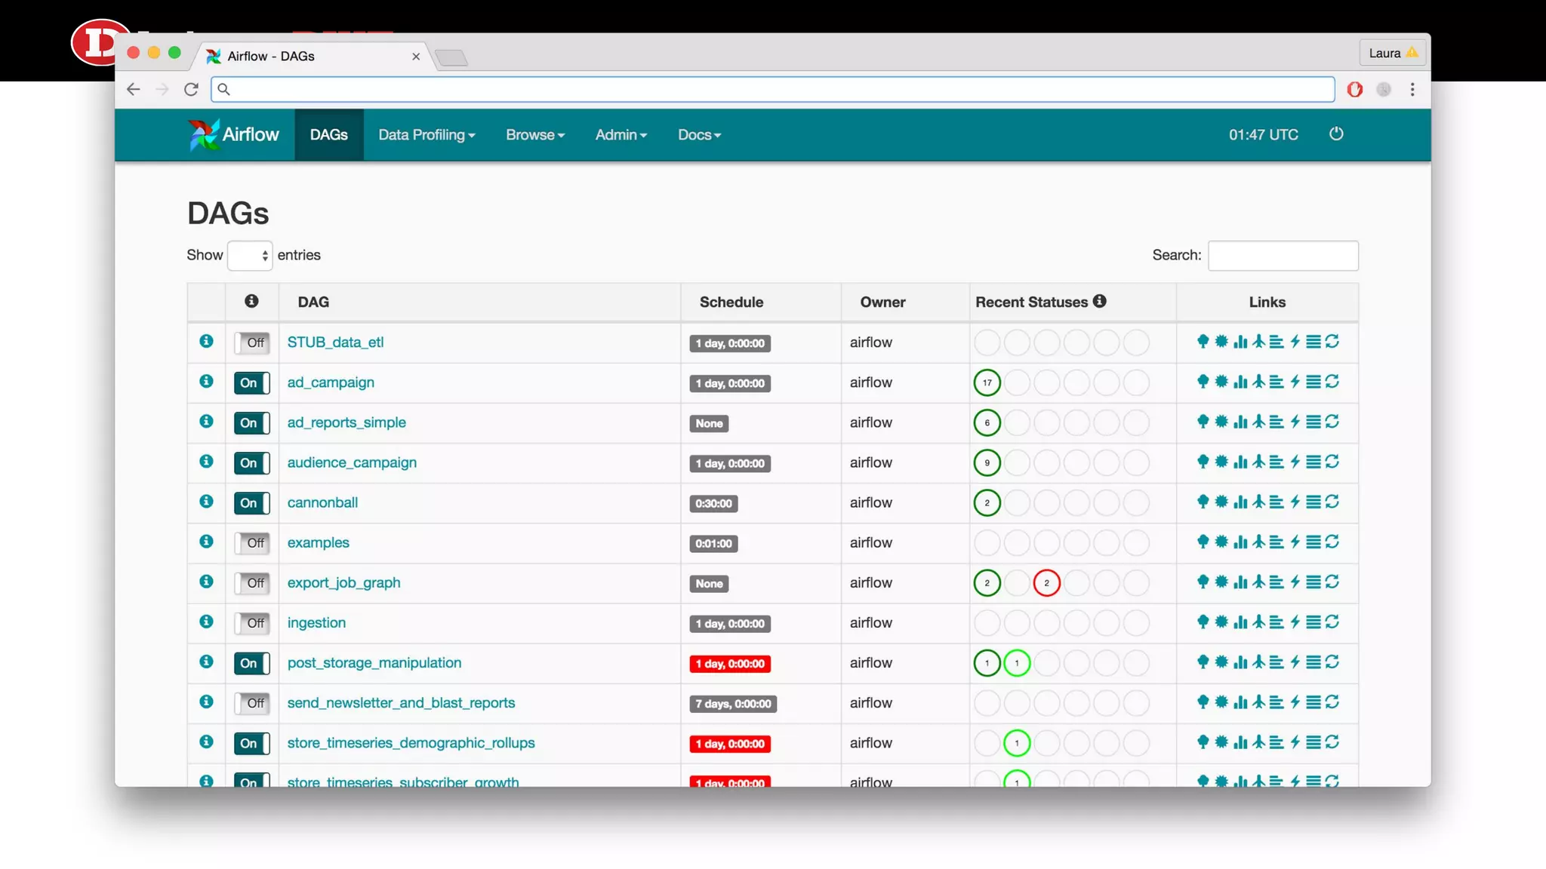Open Graph View for cannonball DAG
The width and height of the screenshot is (1546, 869).
tap(1221, 502)
